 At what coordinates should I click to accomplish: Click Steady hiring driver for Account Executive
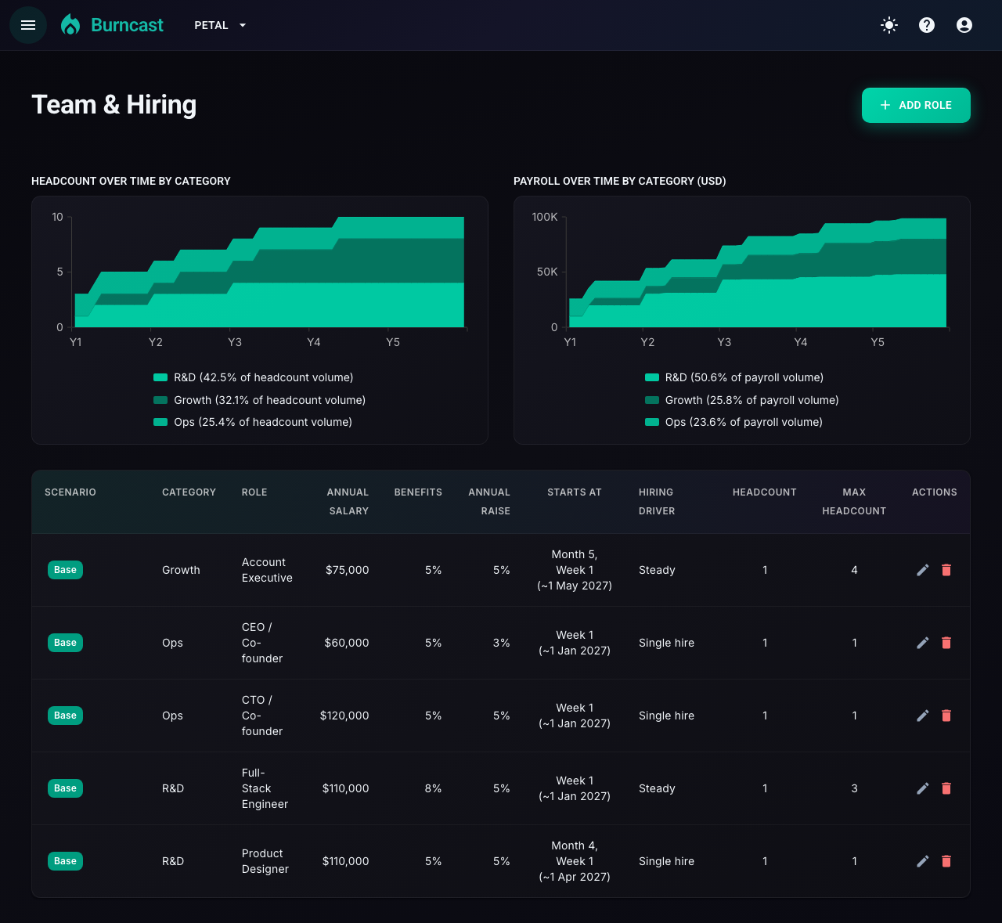pos(657,570)
